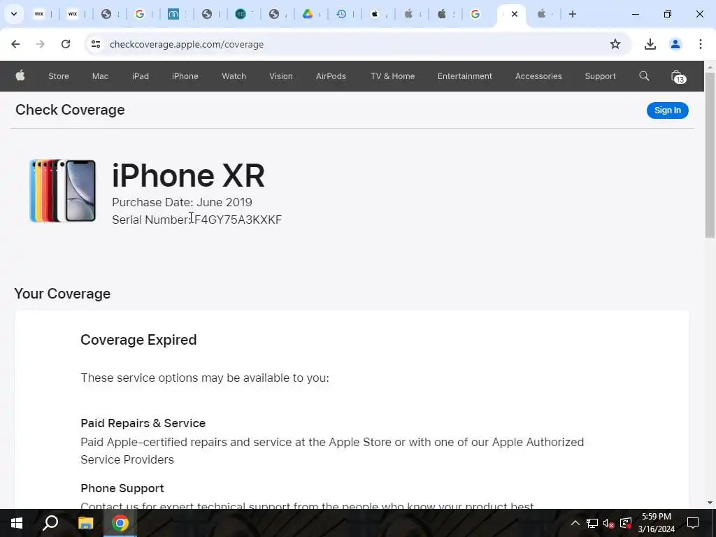The width and height of the screenshot is (716, 537).
Task: Click the page vertical scrollbar thumb
Action: [x=710, y=155]
